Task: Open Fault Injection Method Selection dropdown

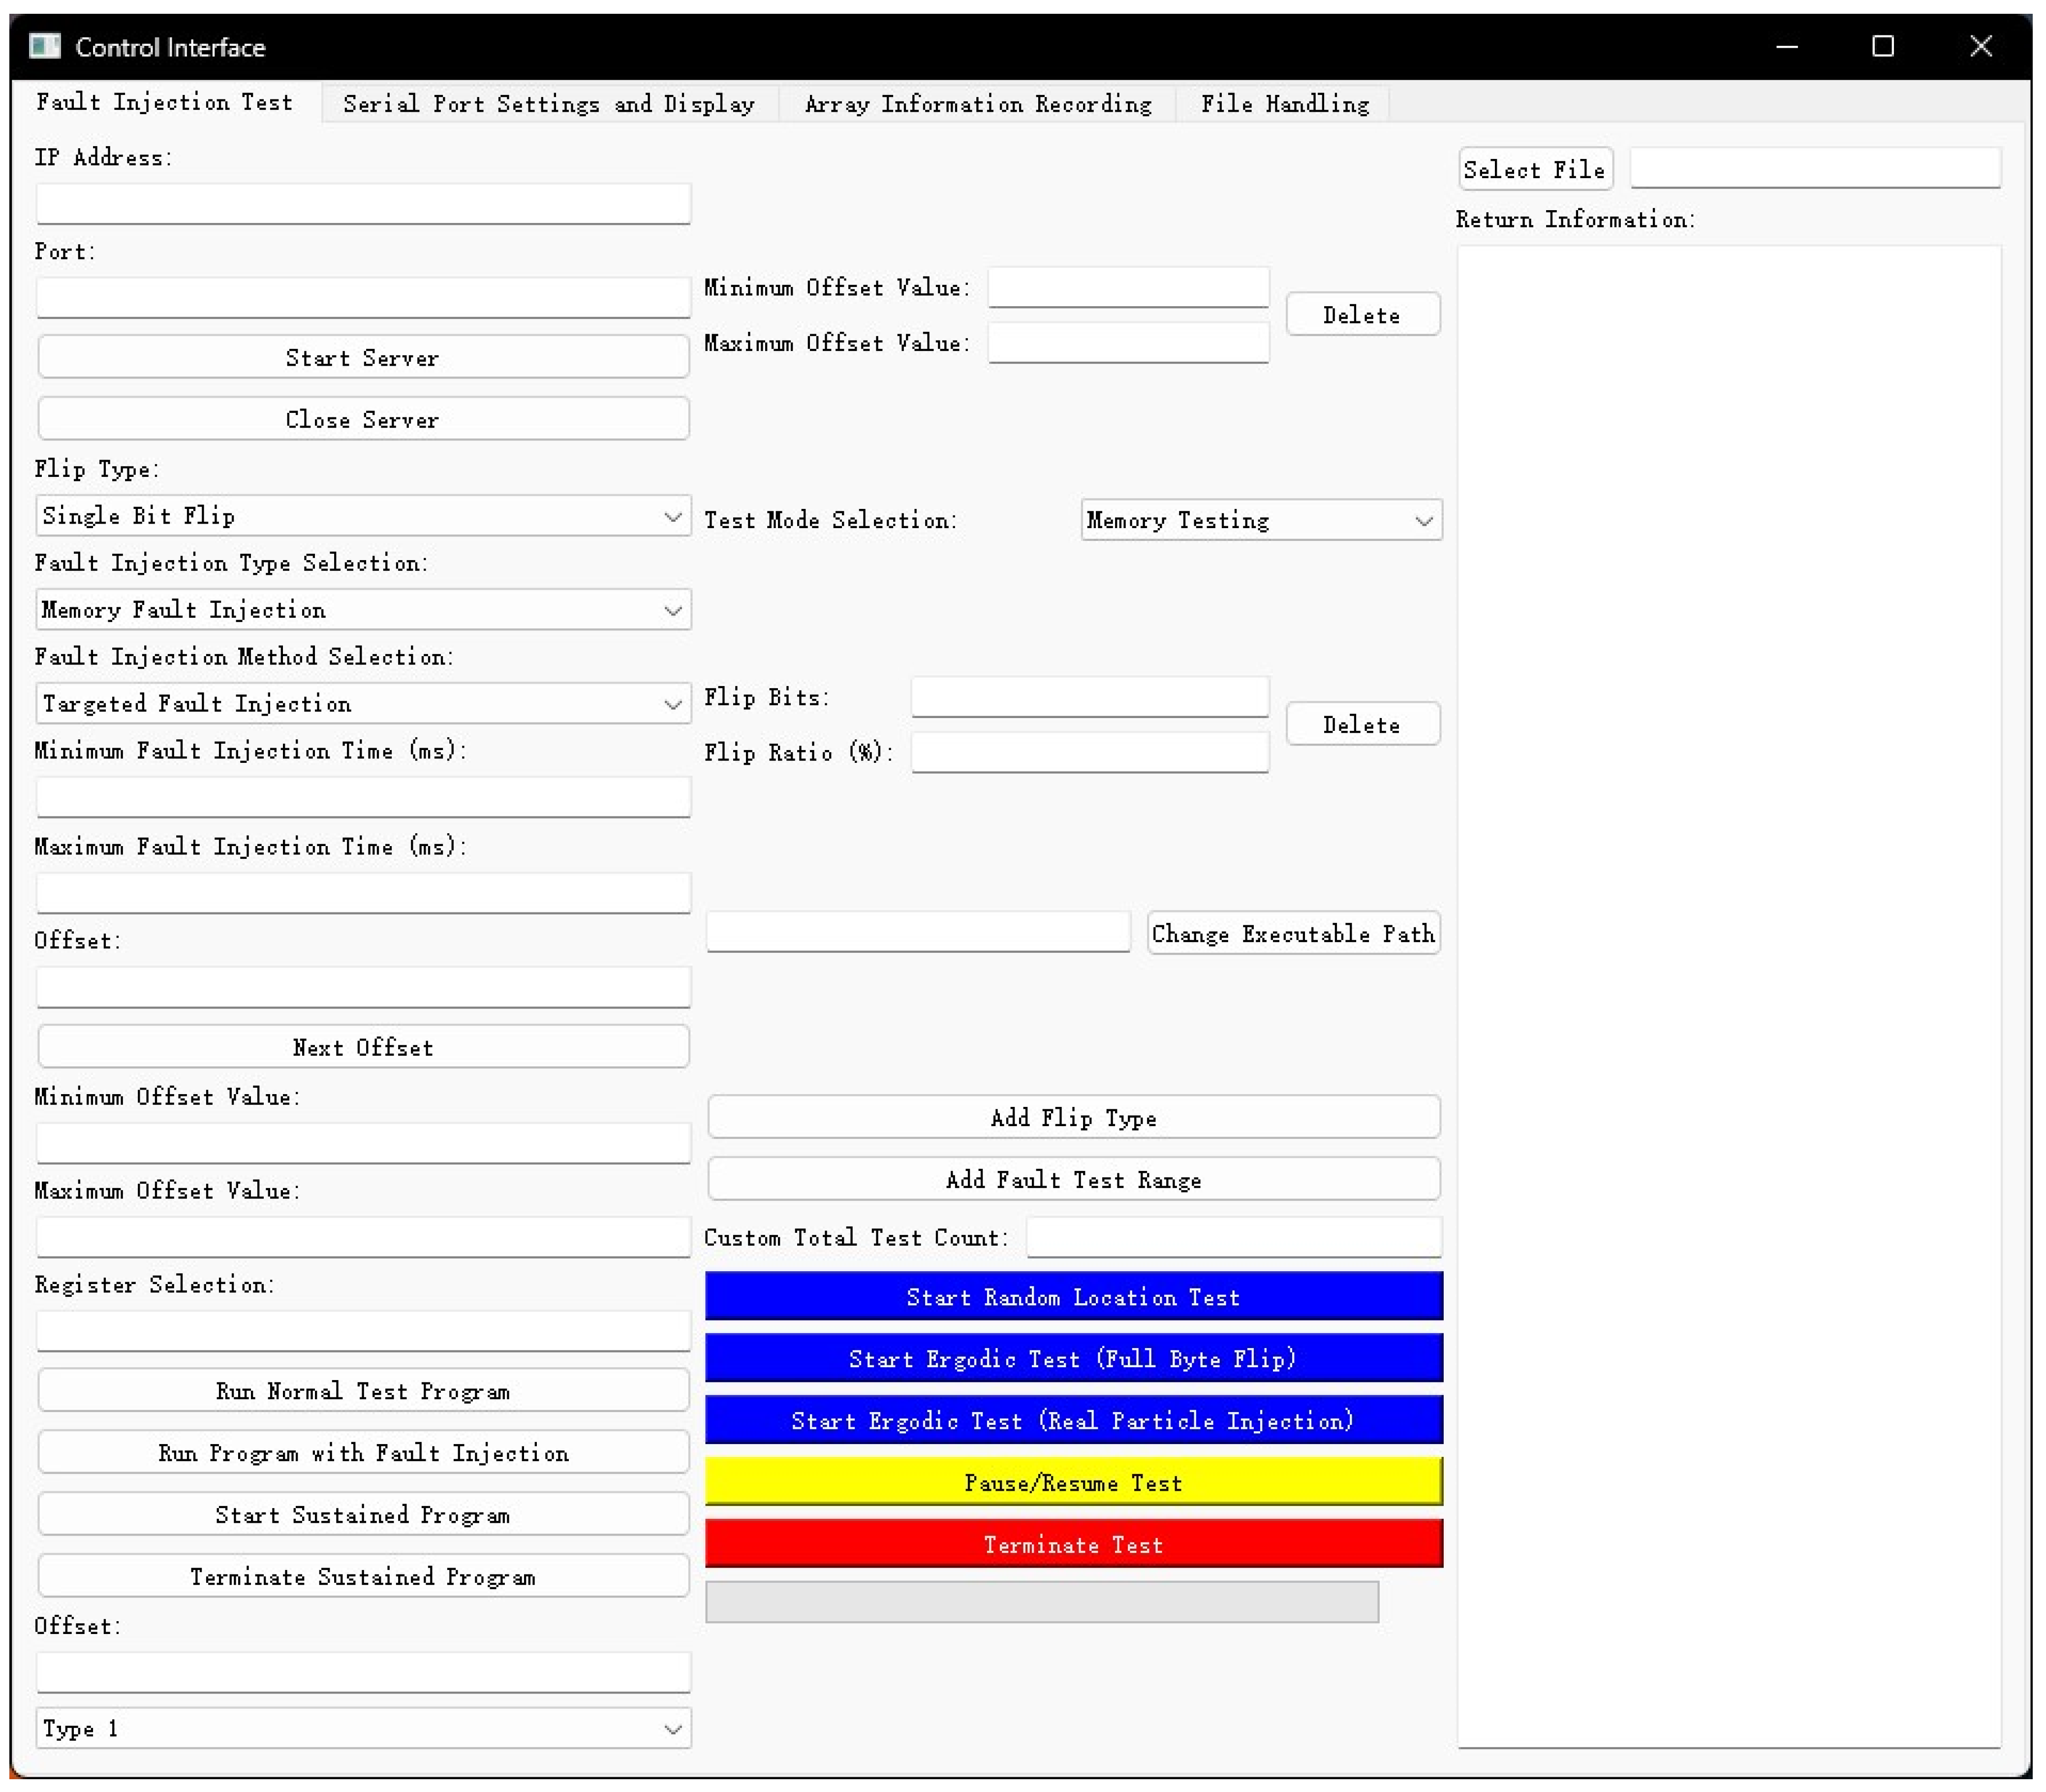Action: (363, 704)
